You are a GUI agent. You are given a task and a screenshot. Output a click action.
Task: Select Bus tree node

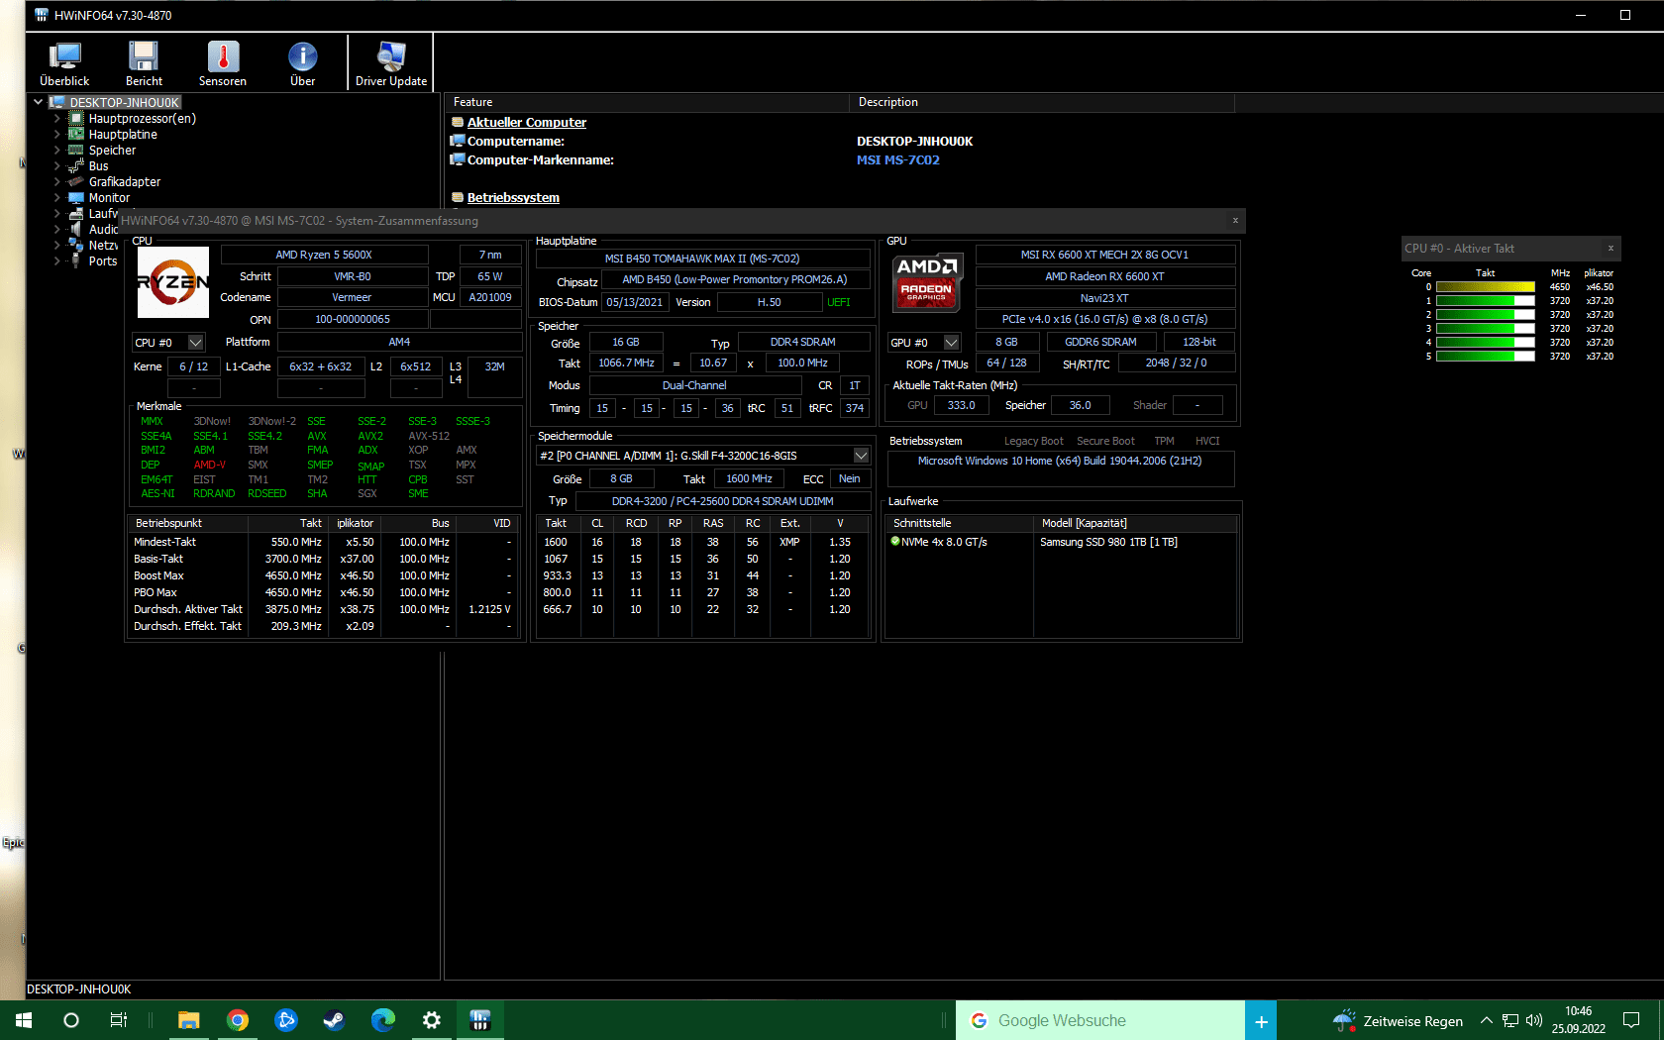[98, 166]
